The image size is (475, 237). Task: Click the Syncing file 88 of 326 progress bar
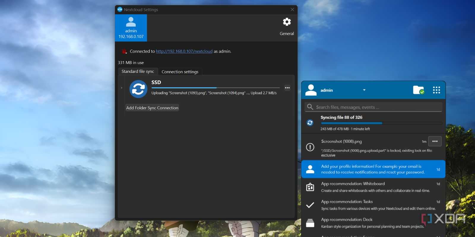(381, 123)
